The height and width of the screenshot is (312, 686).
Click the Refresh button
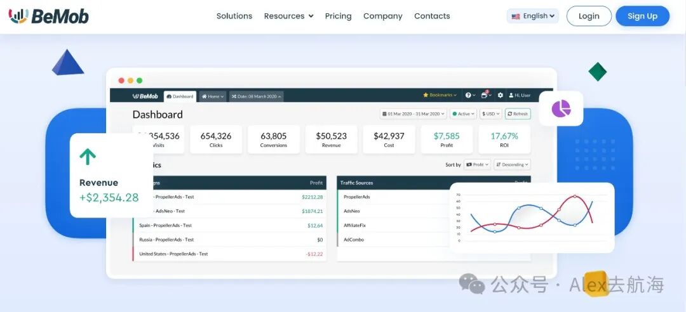coord(518,114)
